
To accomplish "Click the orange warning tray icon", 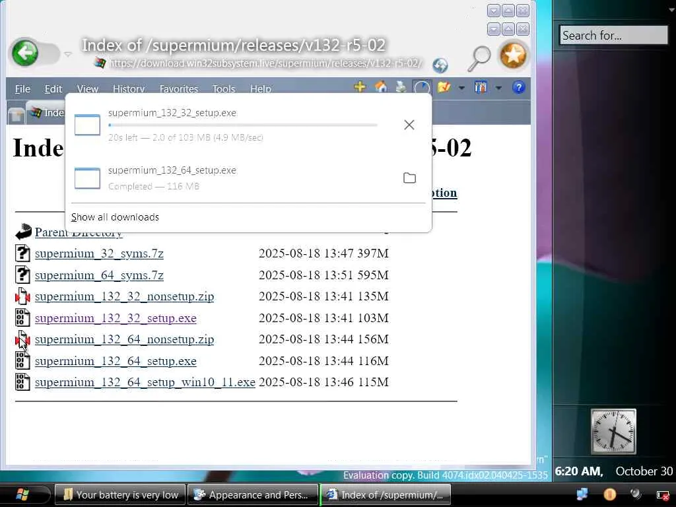I will [609, 494].
